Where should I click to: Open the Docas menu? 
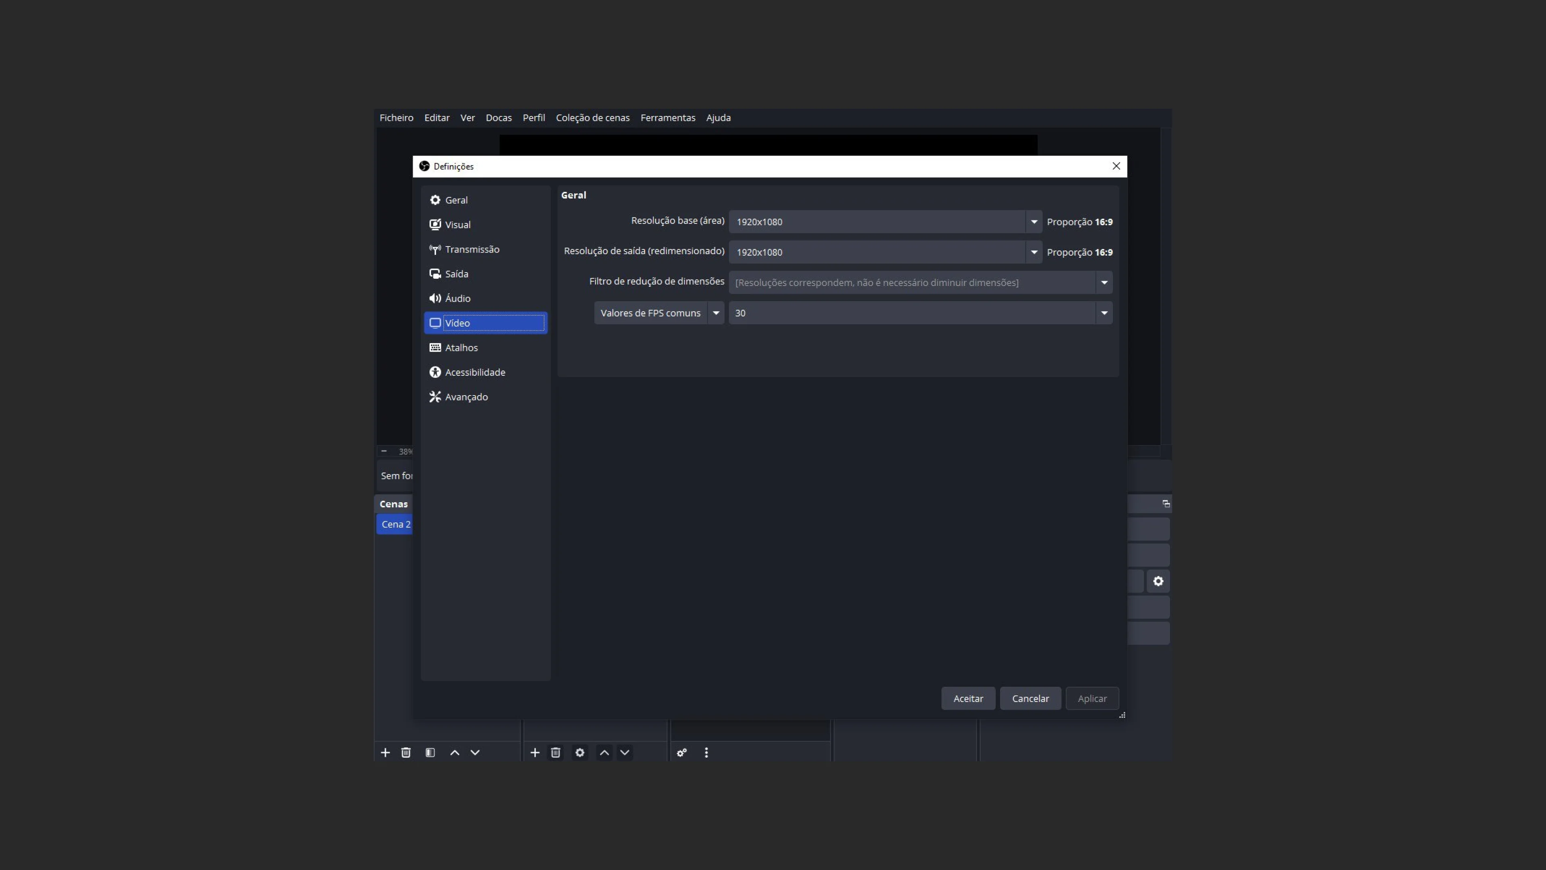(498, 118)
